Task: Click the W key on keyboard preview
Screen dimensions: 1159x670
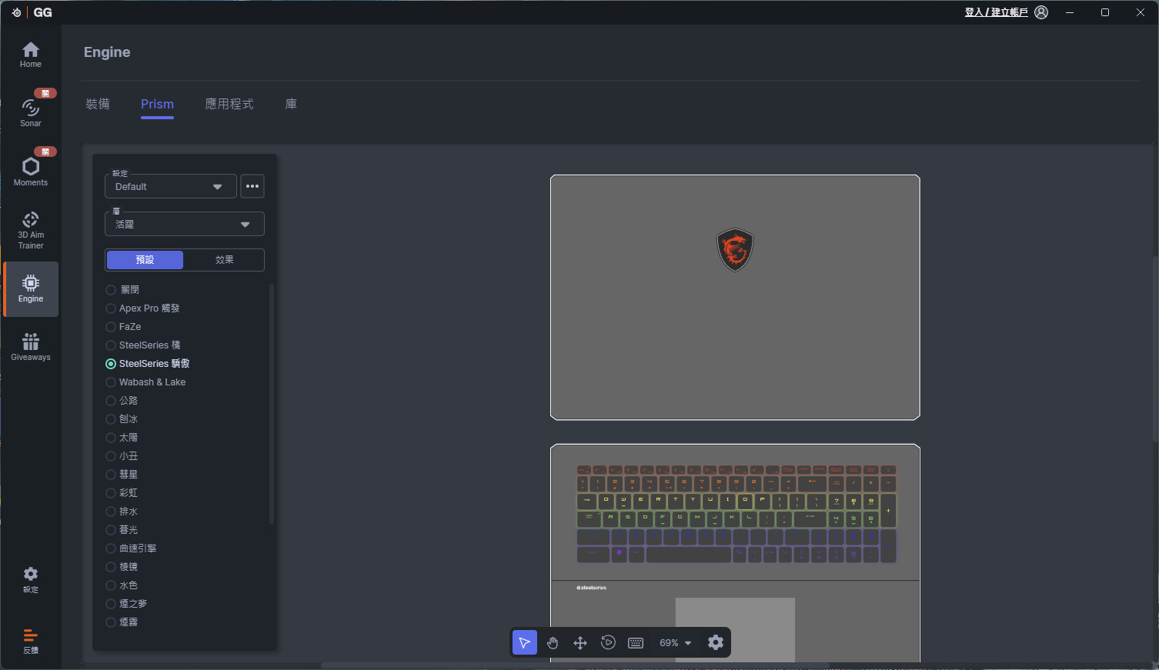Action: (623, 501)
